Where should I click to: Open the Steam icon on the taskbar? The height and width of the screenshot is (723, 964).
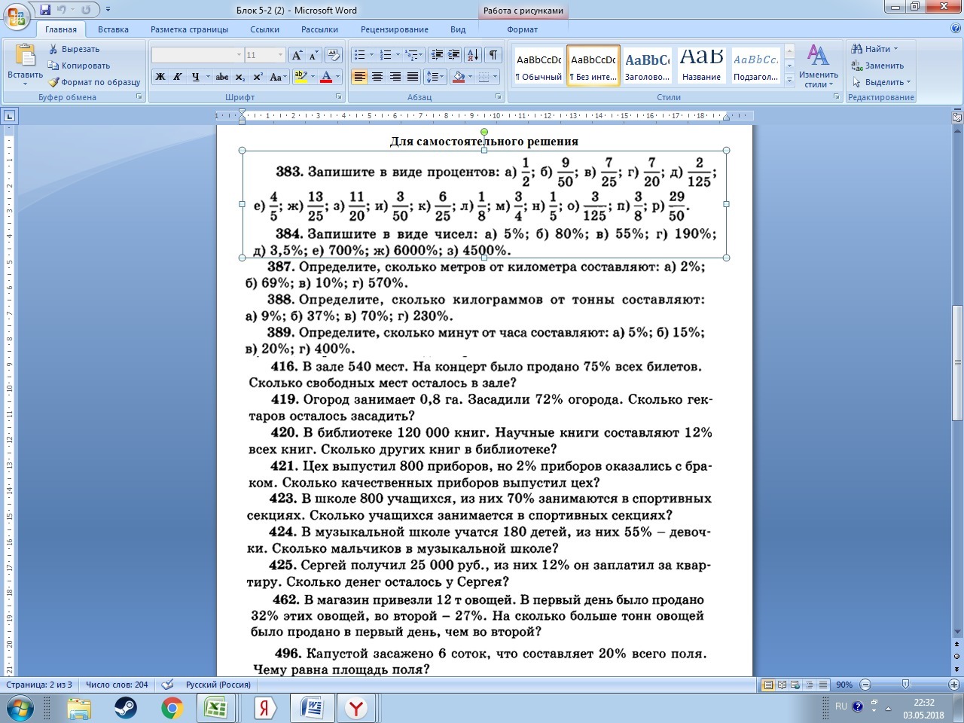coord(125,708)
